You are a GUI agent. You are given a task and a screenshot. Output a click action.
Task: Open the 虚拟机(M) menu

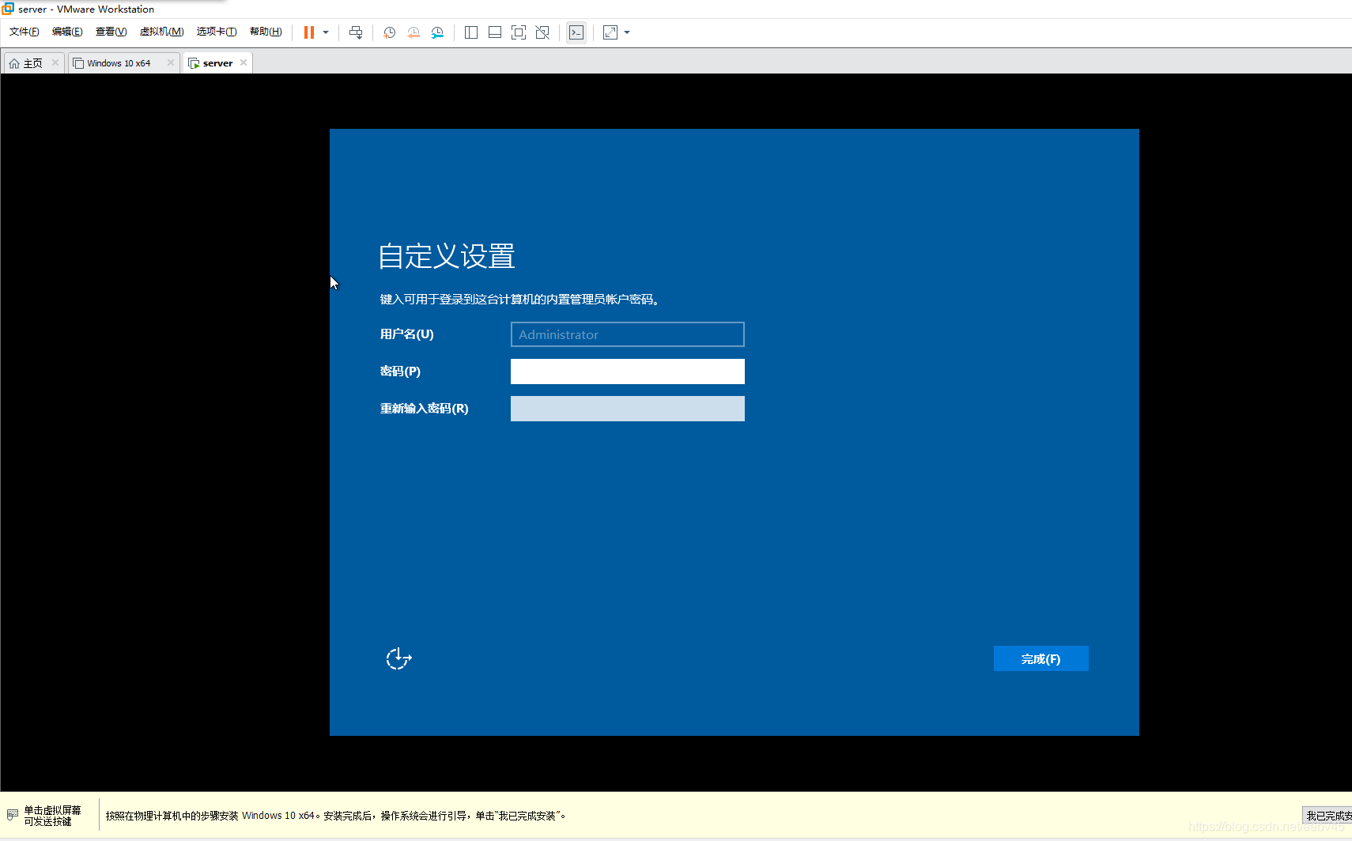tap(161, 32)
